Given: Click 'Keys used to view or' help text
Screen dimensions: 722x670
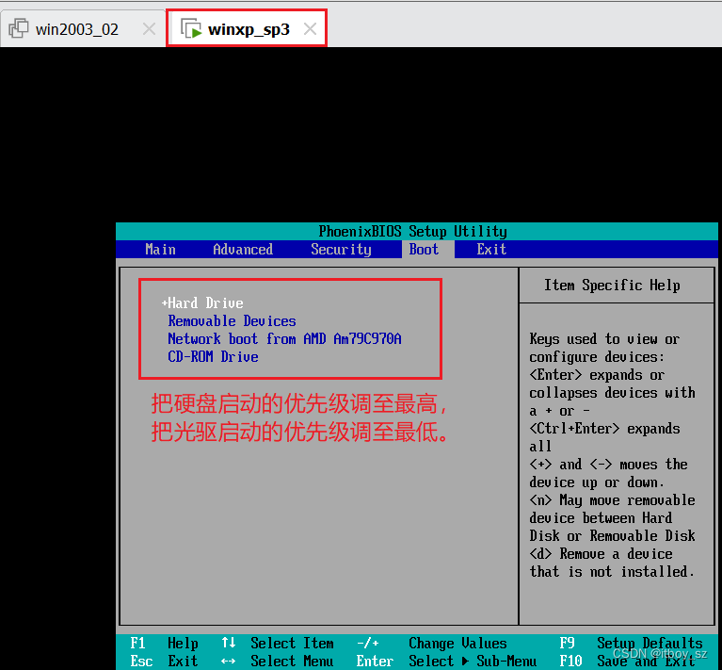Looking at the screenshot, I should (x=604, y=339).
